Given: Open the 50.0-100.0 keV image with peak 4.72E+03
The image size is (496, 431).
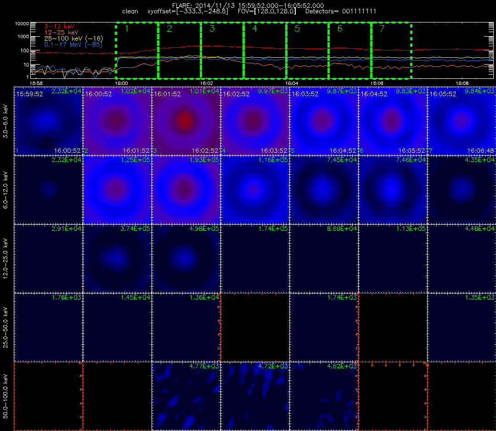Looking at the screenshot, I should click(x=255, y=396).
